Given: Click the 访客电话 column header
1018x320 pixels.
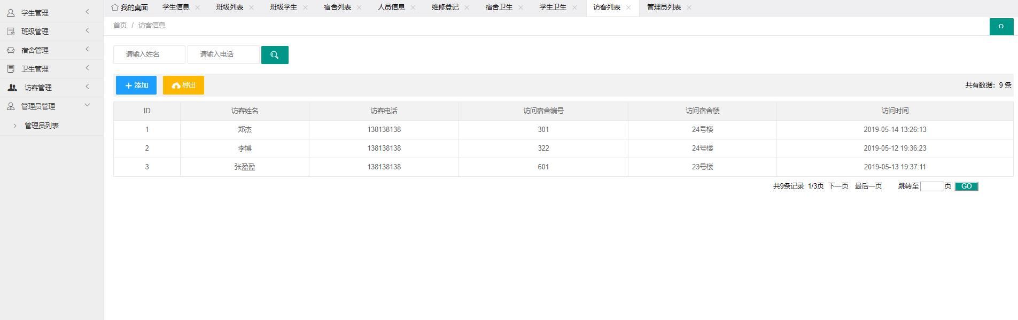Looking at the screenshot, I should (384, 111).
